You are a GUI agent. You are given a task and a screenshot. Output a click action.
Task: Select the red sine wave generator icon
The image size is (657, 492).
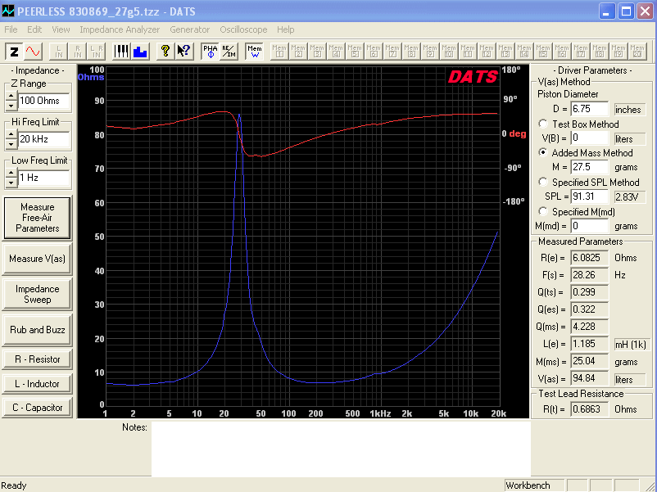pos(33,51)
